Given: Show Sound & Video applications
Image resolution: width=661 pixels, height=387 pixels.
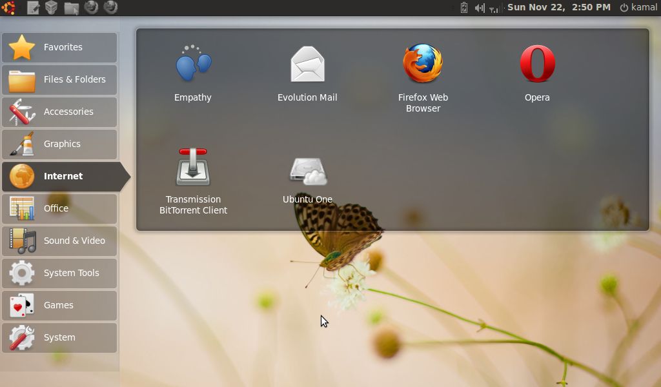Looking at the screenshot, I should point(59,241).
